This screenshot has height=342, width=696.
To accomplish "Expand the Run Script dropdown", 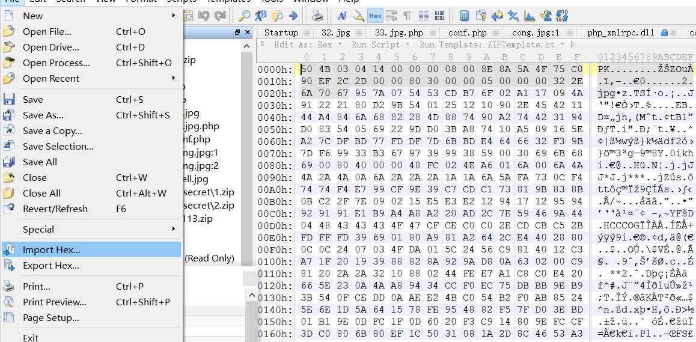I will tap(409, 44).
